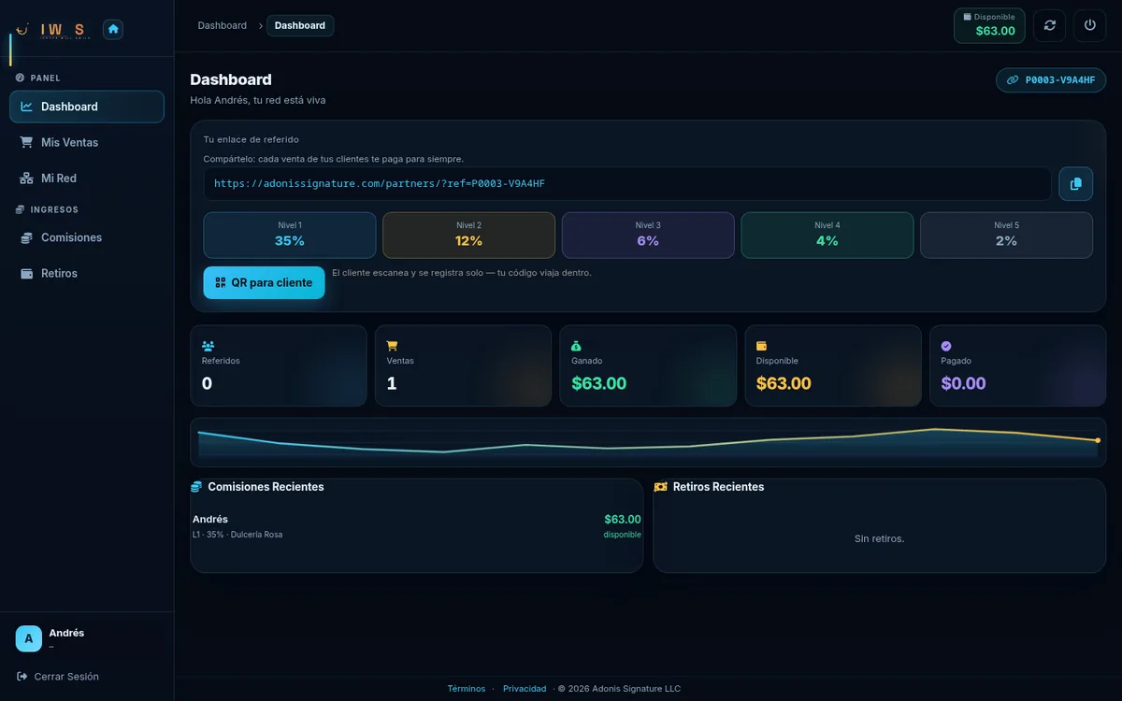Click the refresh icon in top bar
This screenshot has height=701, width=1122.
coord(1050,25)
